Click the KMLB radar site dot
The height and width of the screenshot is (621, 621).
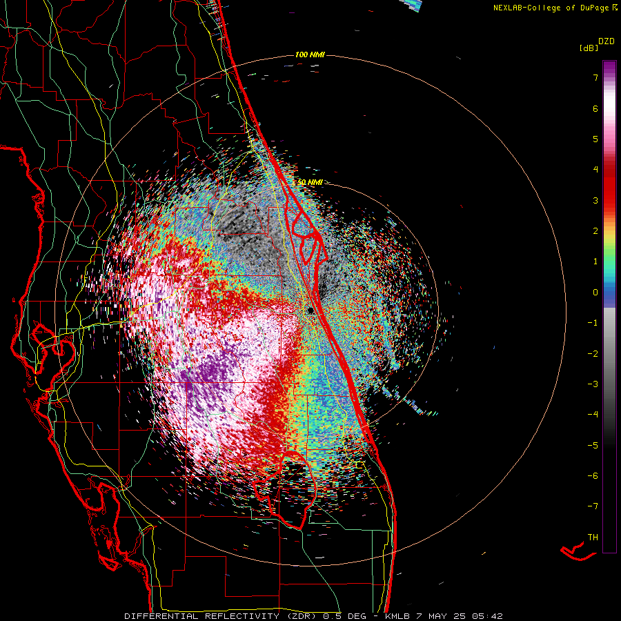point(311,310)
